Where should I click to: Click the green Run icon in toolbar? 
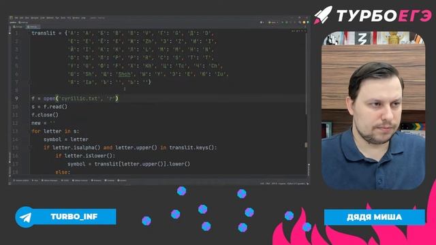pos(282,22)
